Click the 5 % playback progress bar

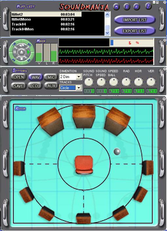pyautogui.click(x=132, y=43)
